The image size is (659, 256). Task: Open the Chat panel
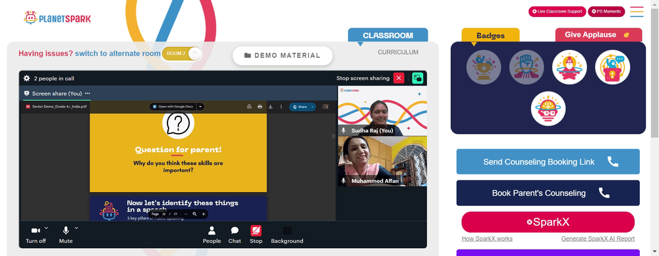point(235,234)
